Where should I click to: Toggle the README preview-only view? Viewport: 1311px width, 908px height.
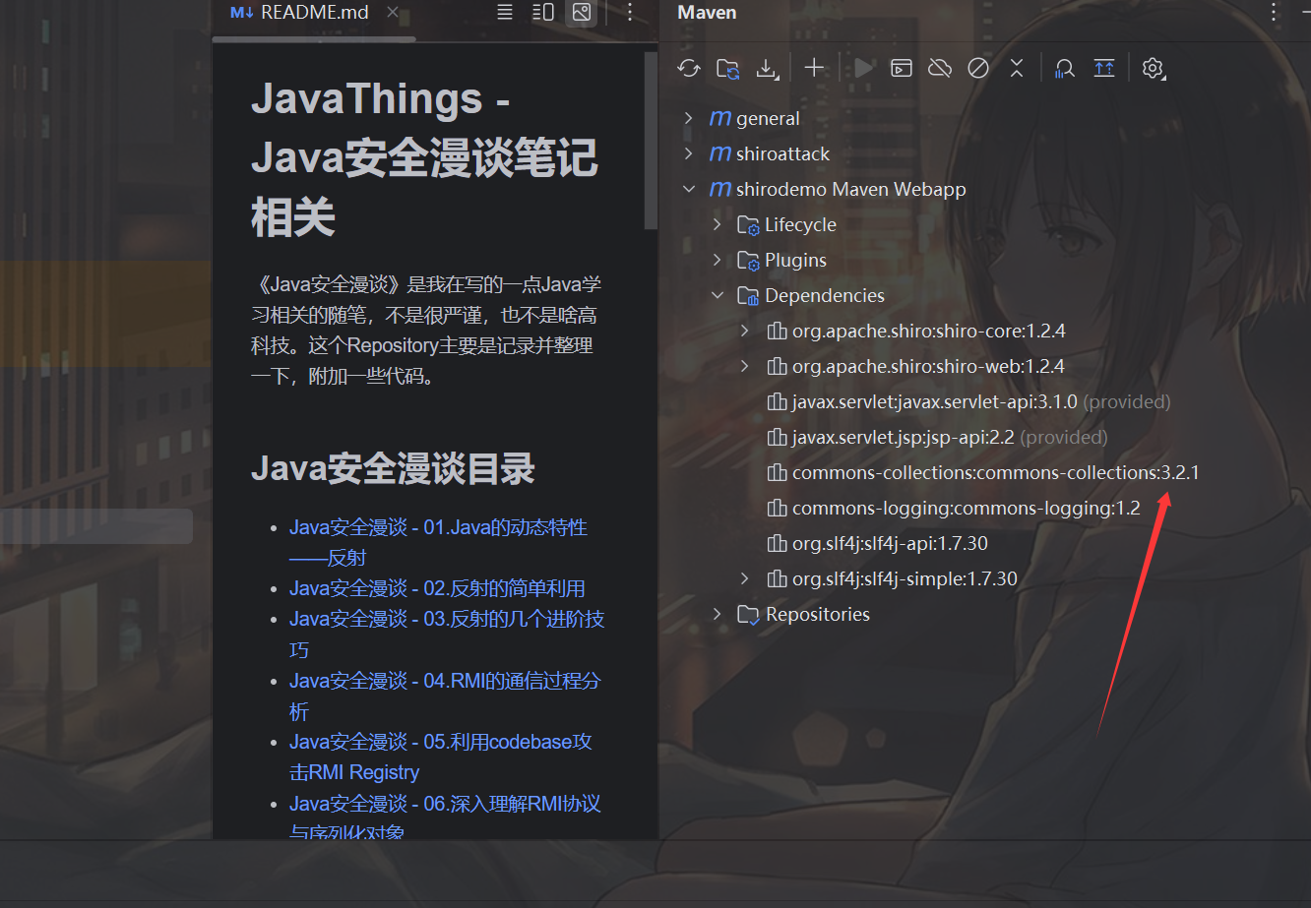(582, 13)
